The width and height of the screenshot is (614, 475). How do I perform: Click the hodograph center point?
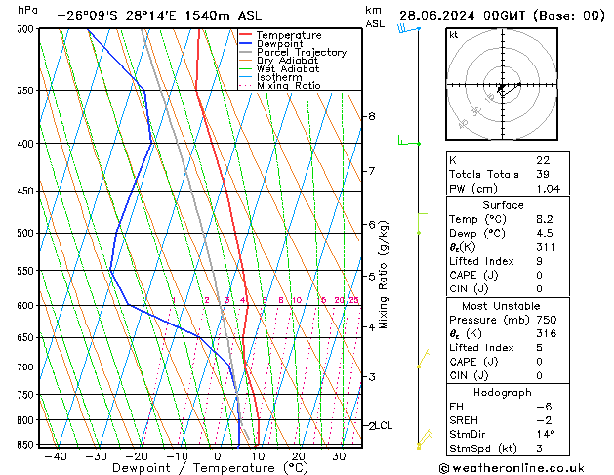pyautogui.click(x=502, y=85)
